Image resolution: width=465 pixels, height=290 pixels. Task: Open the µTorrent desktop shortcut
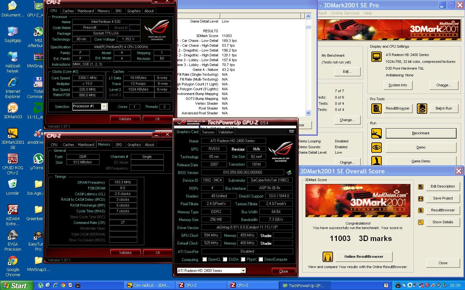38,161
